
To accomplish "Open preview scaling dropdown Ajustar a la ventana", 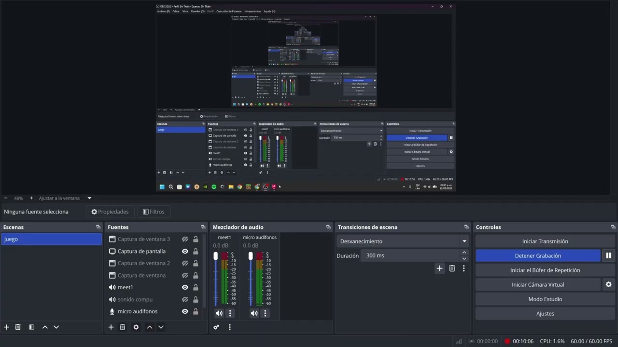I will click(65, 198).
